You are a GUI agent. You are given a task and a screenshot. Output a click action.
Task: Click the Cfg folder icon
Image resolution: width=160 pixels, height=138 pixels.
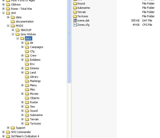[27, 51]
